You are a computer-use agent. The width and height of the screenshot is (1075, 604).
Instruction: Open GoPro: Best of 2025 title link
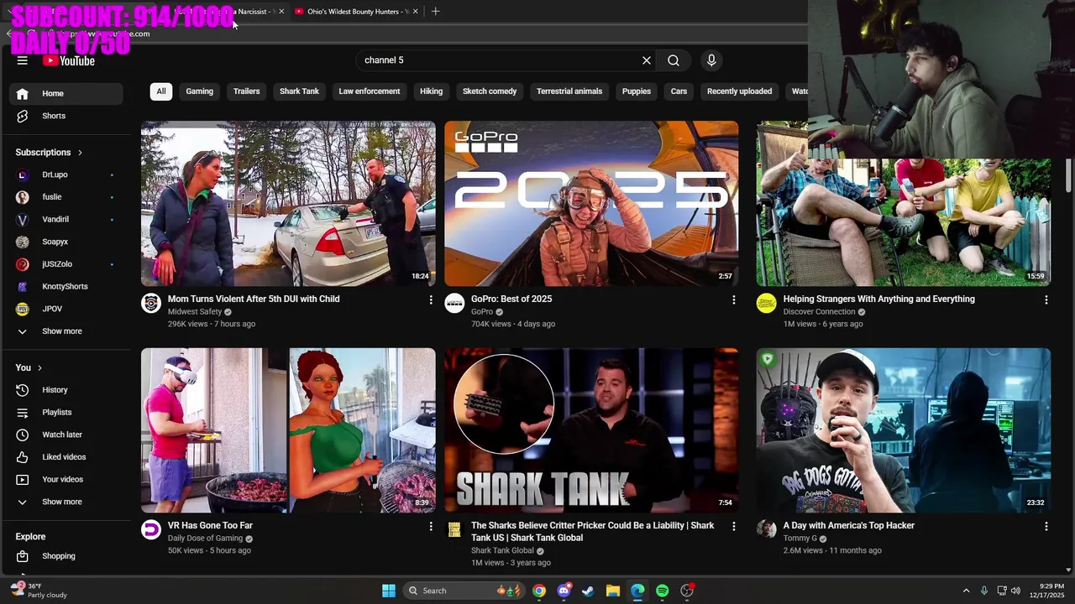[x=511, y=299]
